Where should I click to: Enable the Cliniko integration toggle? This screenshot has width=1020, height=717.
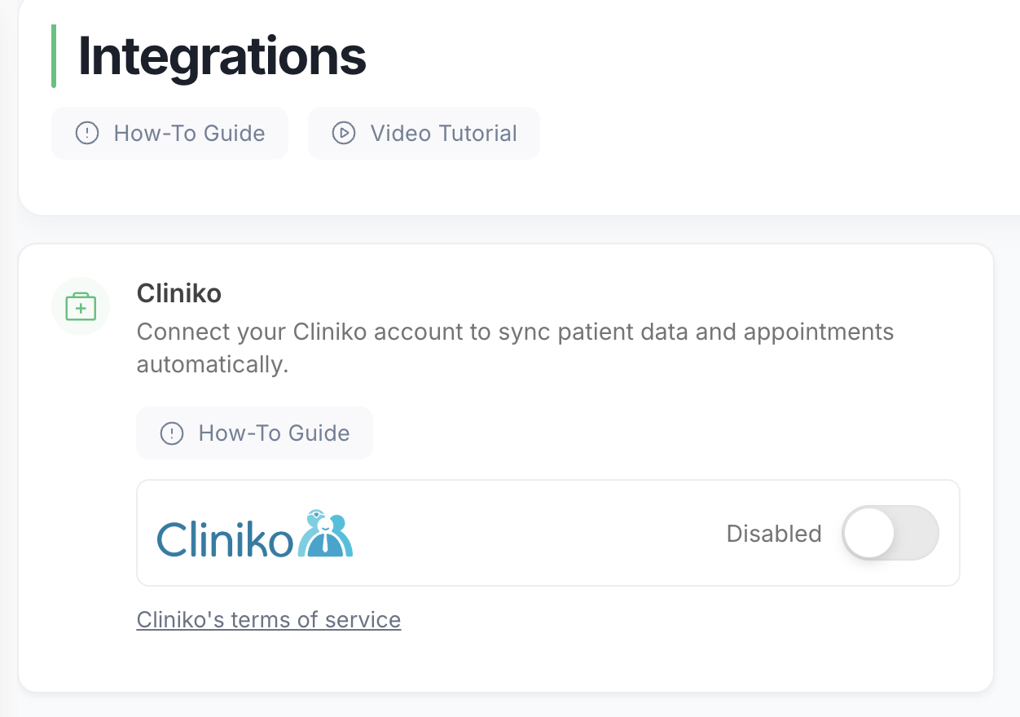pos(890,534)
